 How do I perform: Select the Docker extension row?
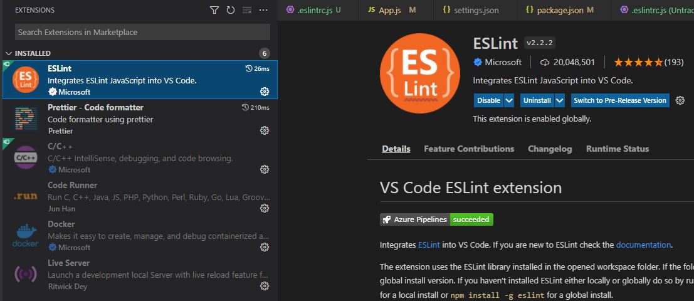point(140,235)
